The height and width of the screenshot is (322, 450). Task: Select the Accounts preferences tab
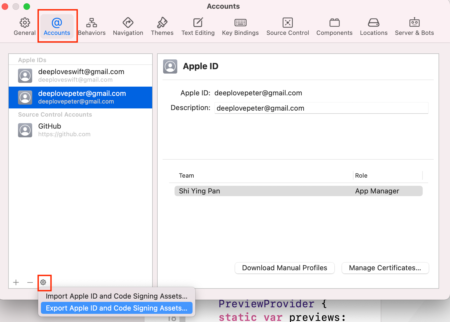click(x=57, y=27)
